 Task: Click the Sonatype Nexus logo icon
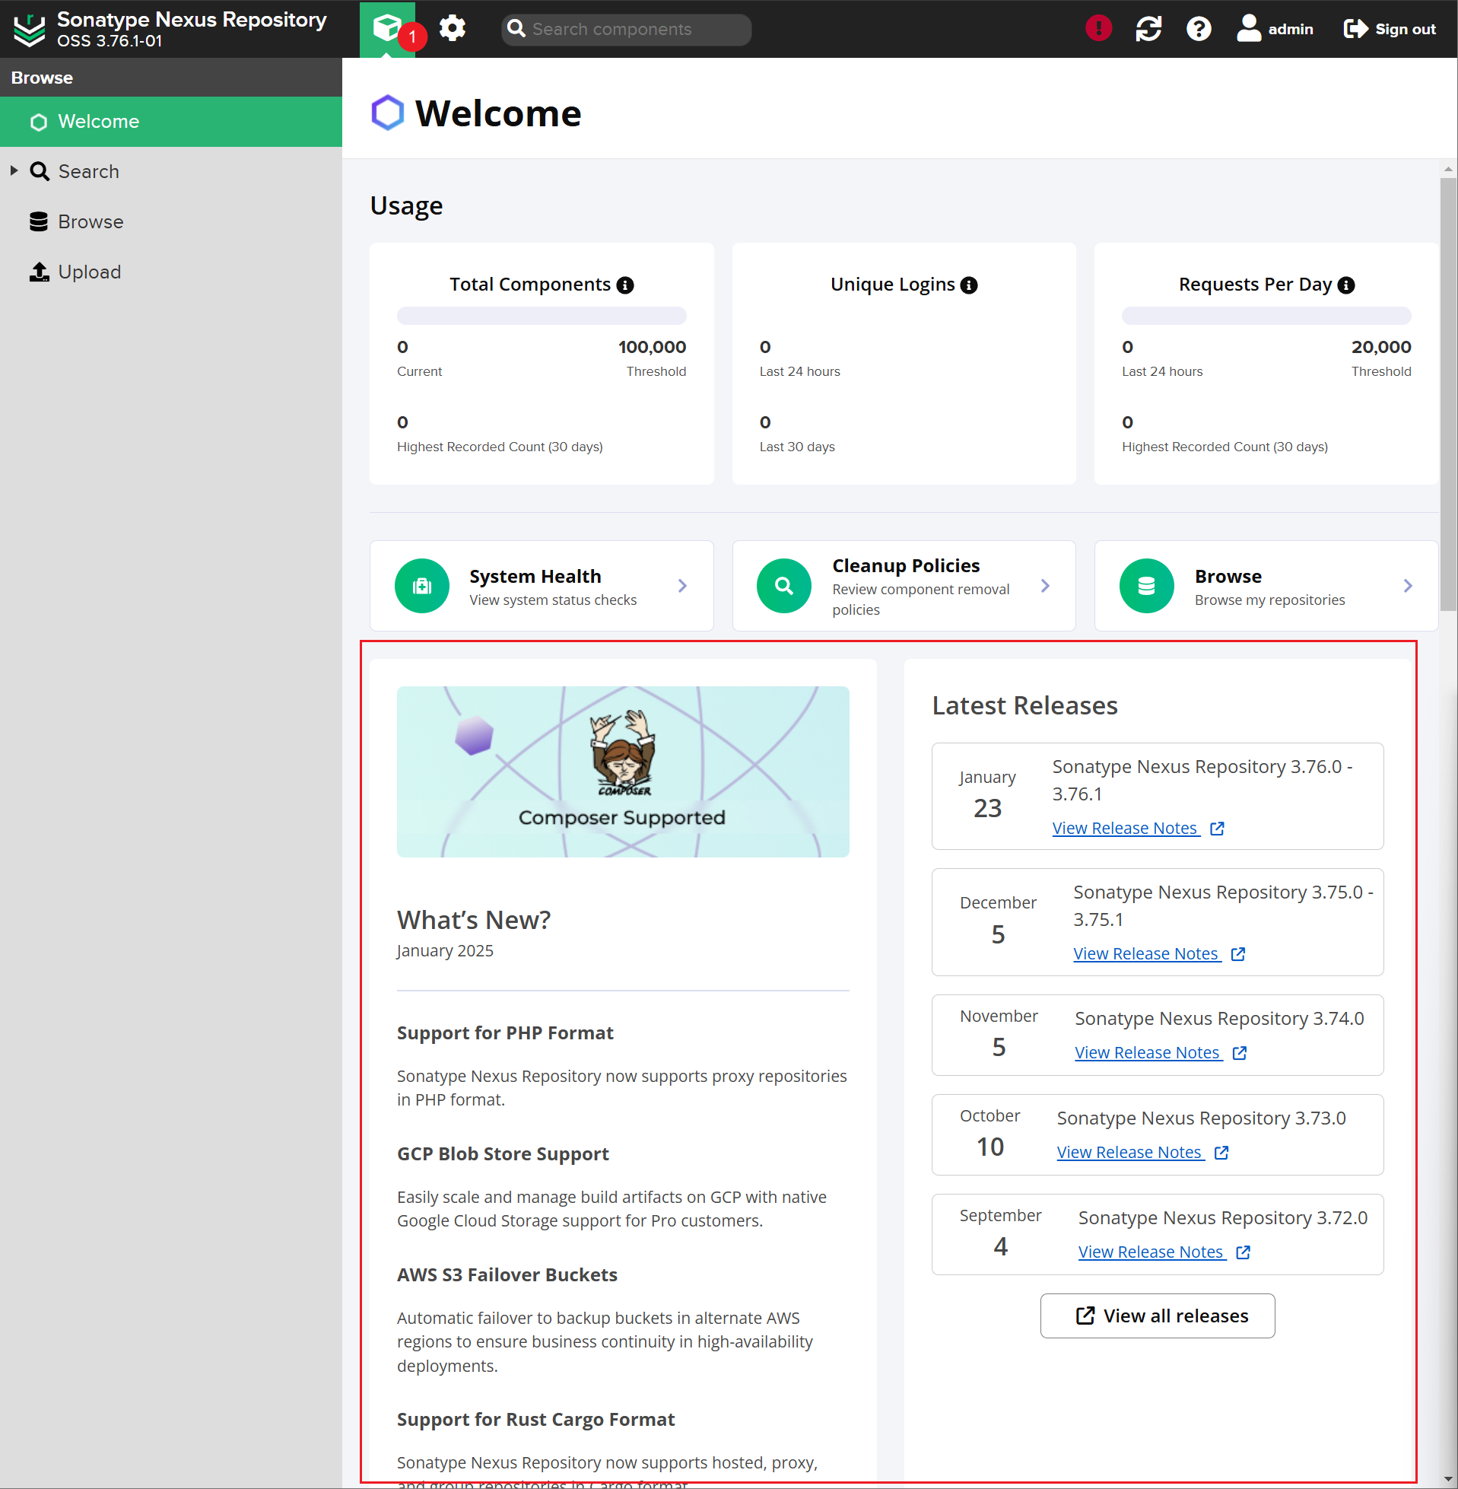coord(30,29)
